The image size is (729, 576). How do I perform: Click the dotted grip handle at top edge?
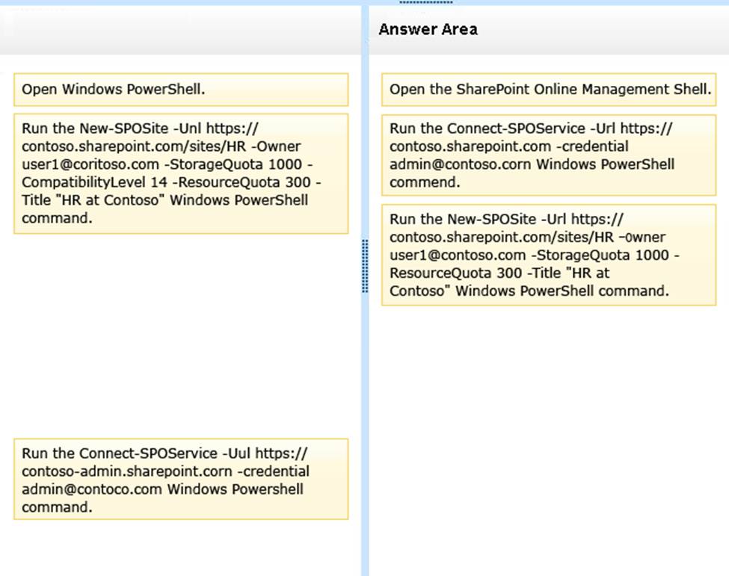(x=426, y=3)
